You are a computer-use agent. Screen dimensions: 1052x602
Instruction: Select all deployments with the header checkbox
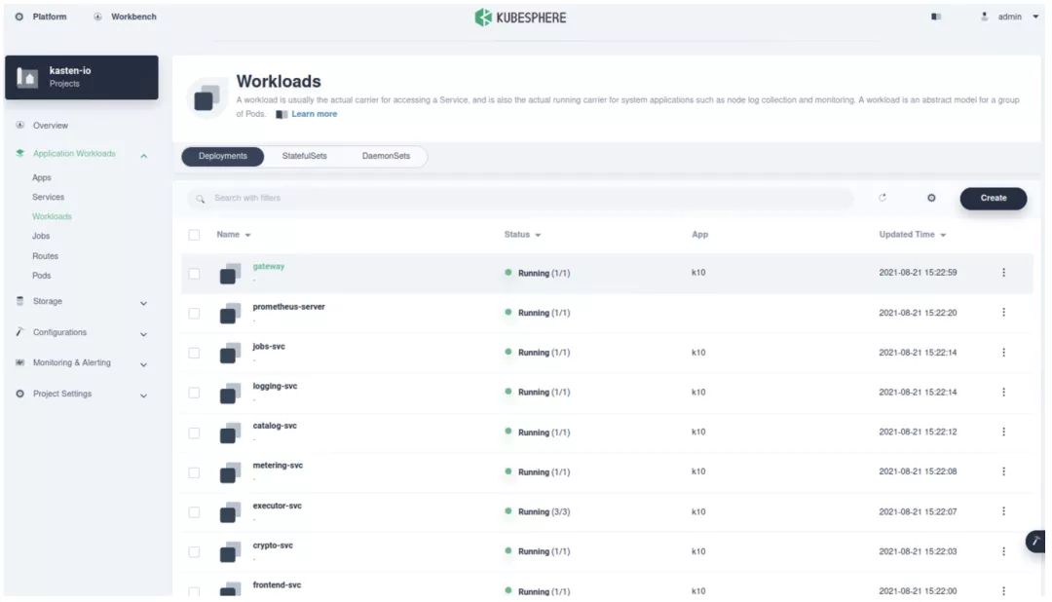pos(192,234)
